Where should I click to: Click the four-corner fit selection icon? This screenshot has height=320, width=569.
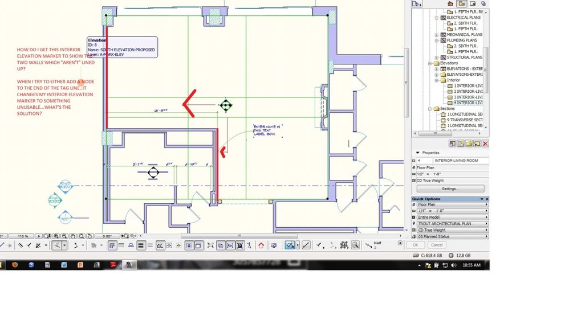[210, 245]
